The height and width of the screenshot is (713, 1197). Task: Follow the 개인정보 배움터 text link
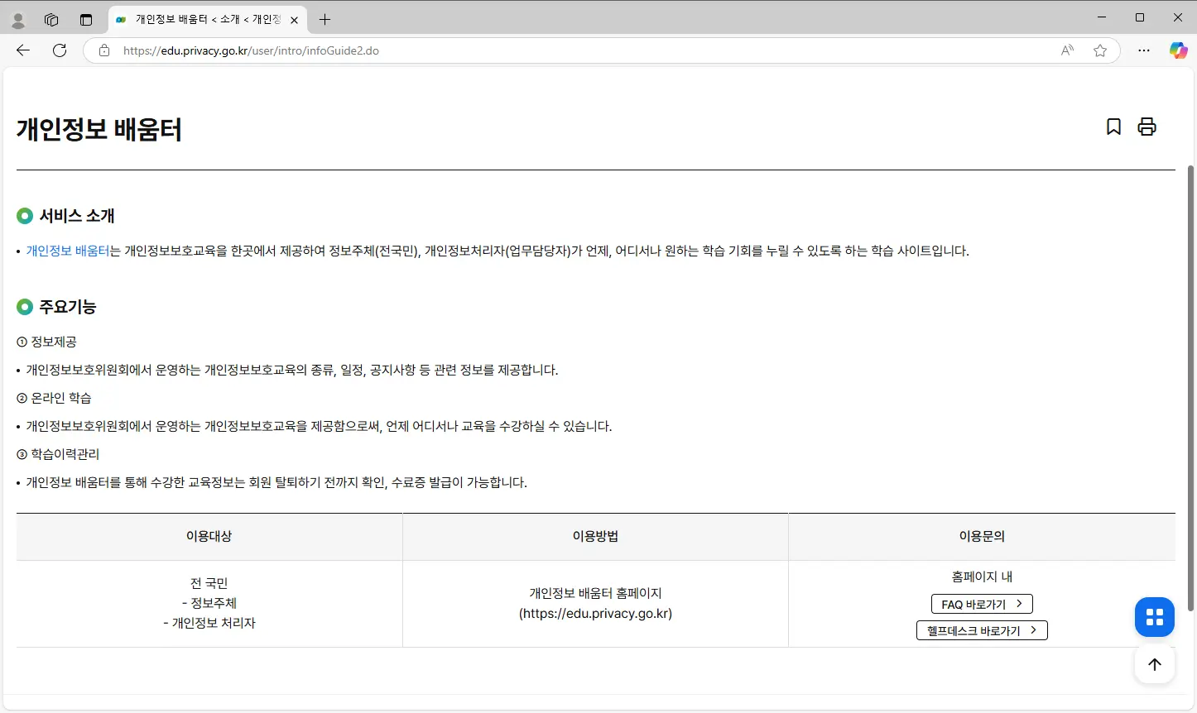pos(66,250)
